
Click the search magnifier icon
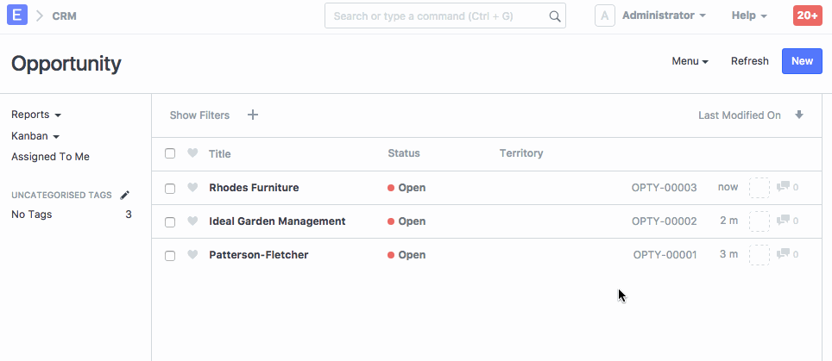[554, 16]
